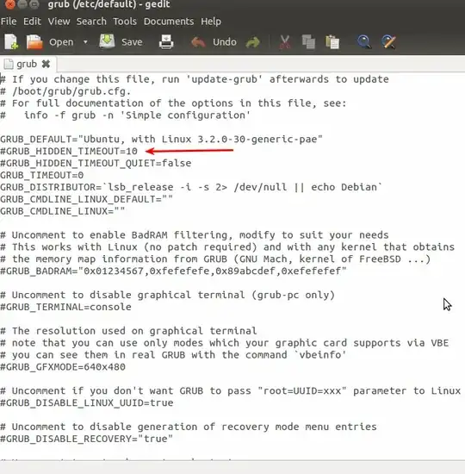Open the View menu
465x474 pixels.
(x=59, y=22)
